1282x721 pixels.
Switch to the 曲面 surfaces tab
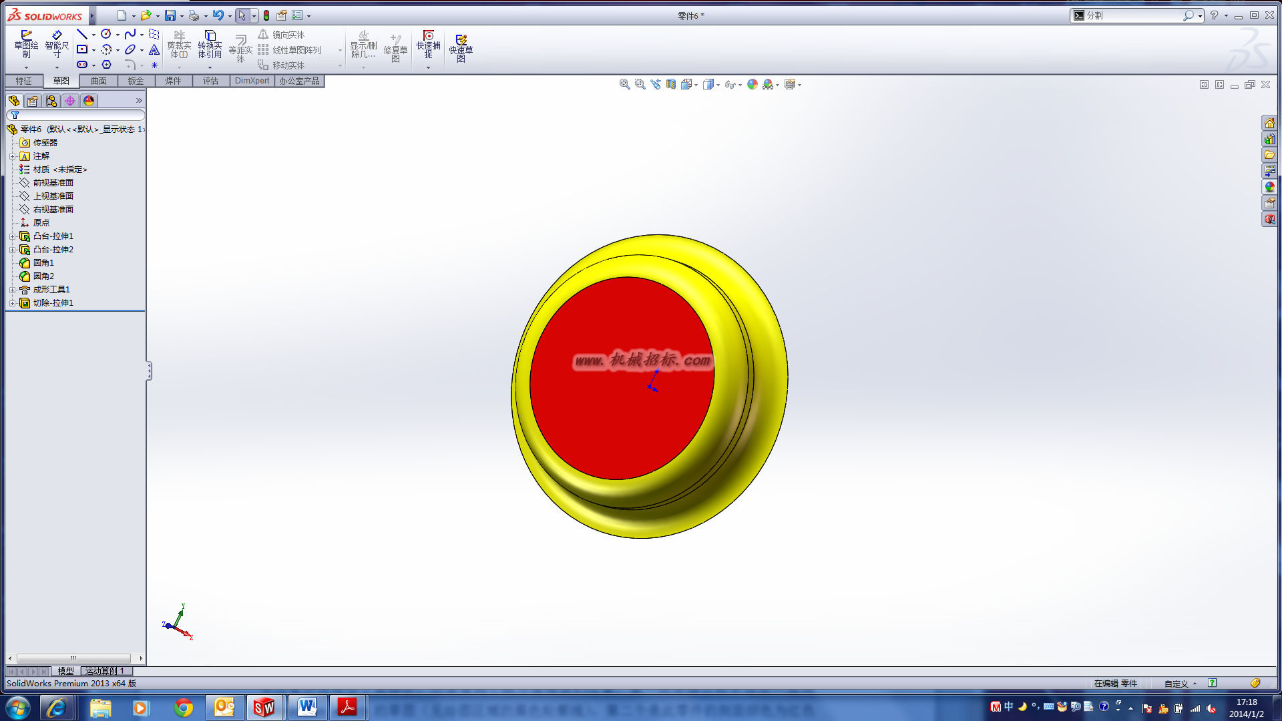(99, 81)
